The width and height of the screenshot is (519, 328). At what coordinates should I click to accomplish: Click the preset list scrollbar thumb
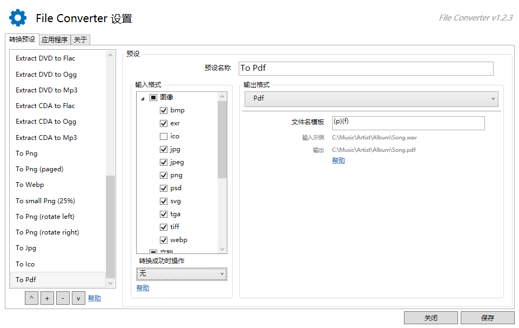point(111,226)
